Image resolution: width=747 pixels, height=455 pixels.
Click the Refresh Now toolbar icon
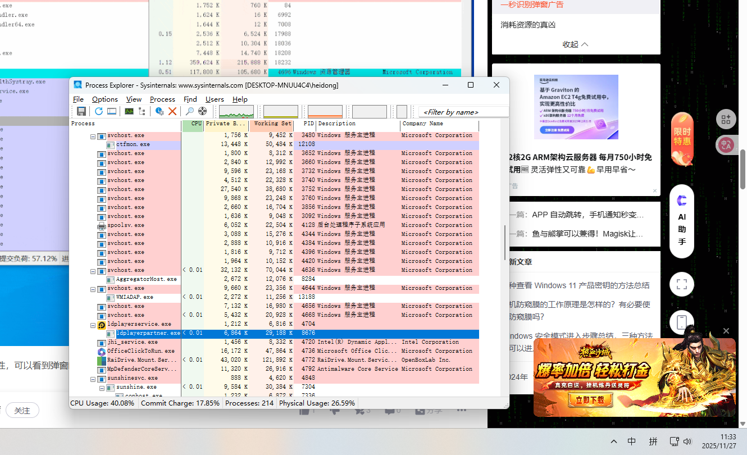(99, 111)
